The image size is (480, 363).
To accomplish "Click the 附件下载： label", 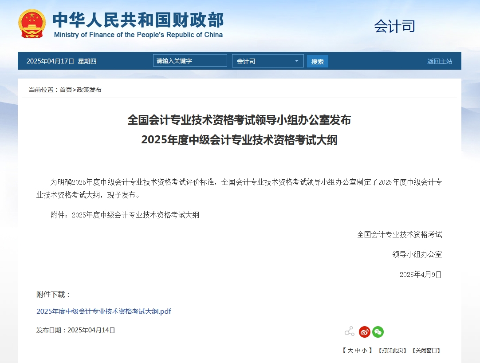I will 54,295.
